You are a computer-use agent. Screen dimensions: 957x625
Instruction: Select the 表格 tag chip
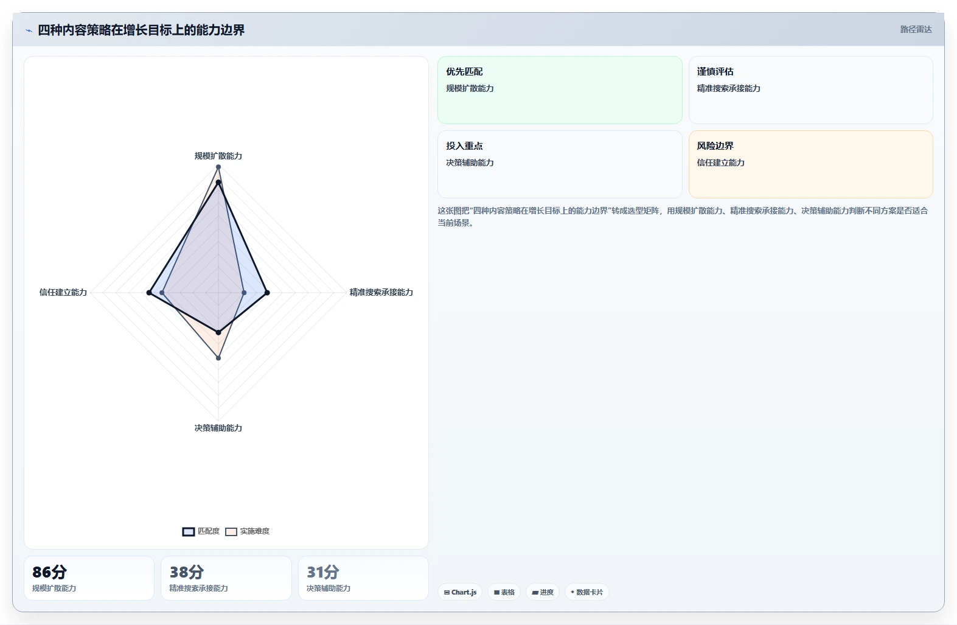click(504, 592)
